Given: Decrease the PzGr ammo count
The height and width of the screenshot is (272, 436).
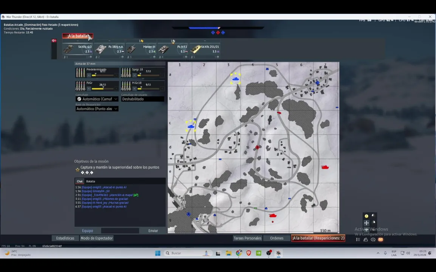Looking at the screenshot, I should click(x=89, y=89).
